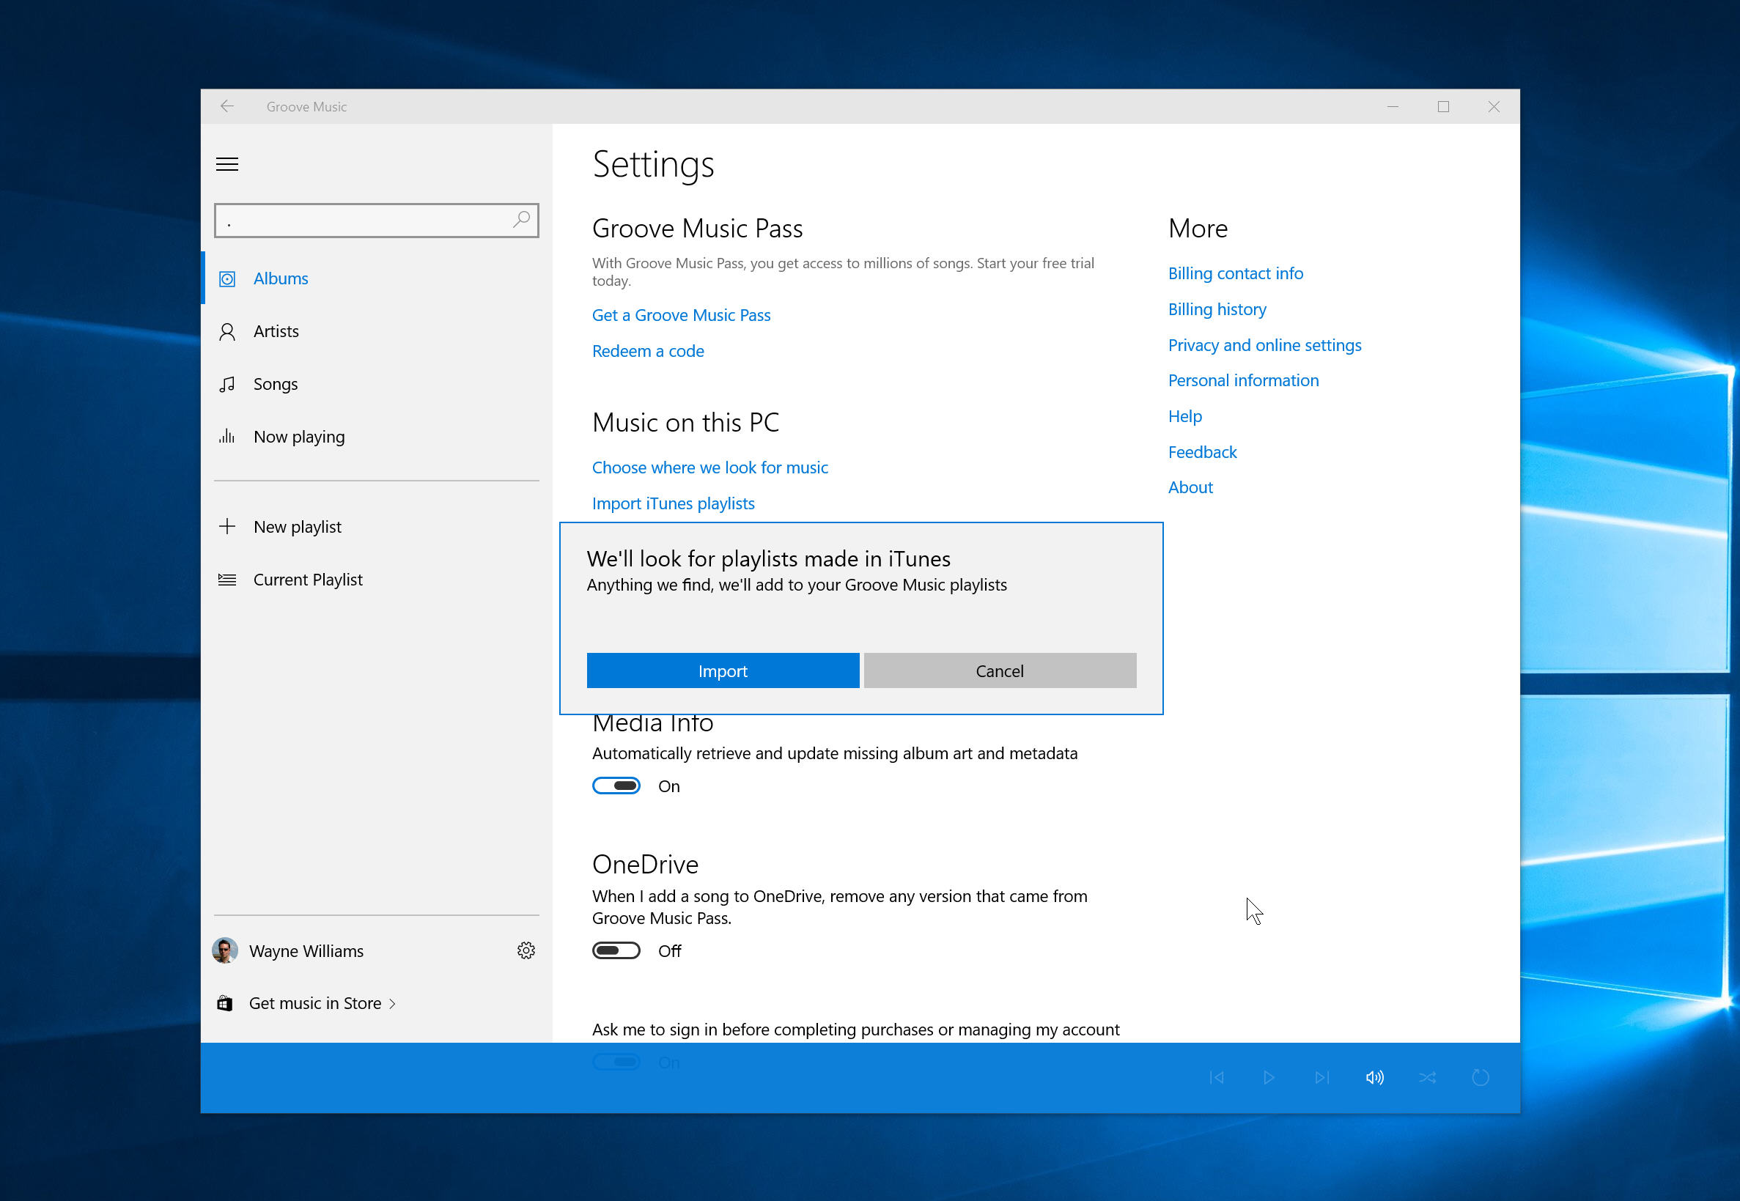
Task: Close the Groove Music window
Action: pos(1493,106)
